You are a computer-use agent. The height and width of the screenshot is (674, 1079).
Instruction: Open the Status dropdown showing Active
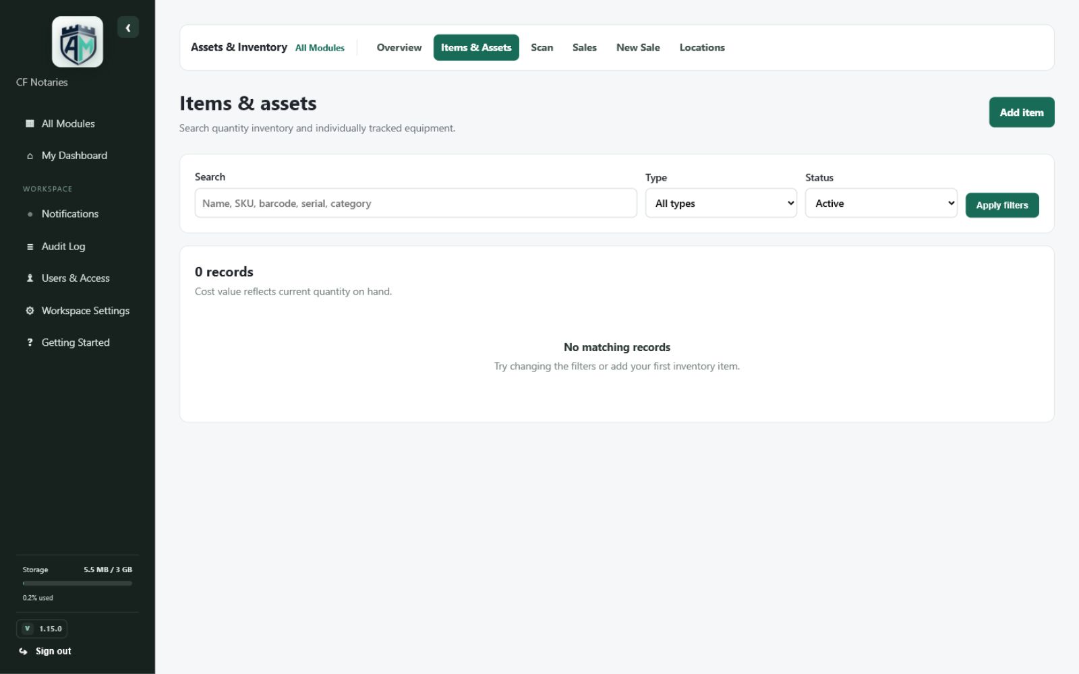(881, 203)
